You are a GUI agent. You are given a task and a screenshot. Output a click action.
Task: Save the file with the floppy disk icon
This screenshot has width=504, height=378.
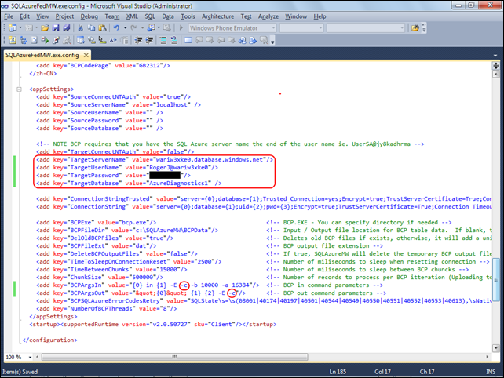click(56, 28)
